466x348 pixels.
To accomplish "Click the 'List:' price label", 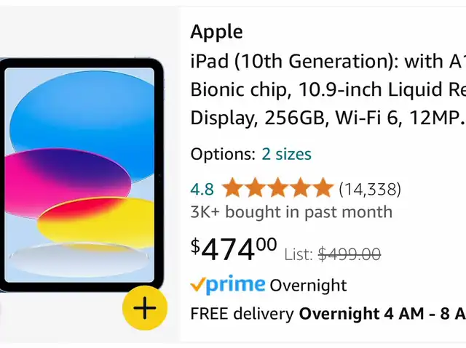I will 299,254.
